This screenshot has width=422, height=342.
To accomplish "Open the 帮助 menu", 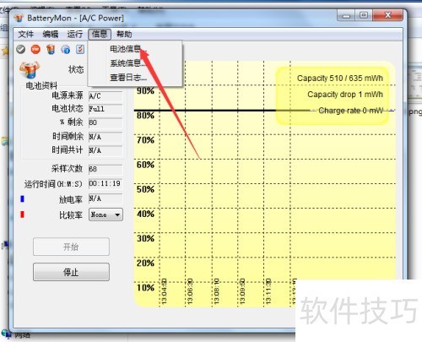I will click(124, 35).
